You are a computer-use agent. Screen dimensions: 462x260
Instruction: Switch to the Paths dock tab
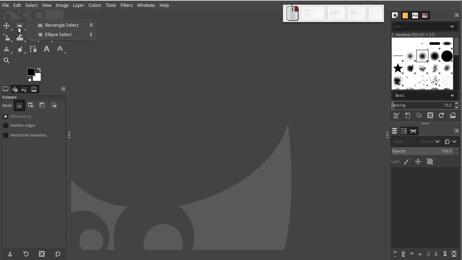coord(413,131)
